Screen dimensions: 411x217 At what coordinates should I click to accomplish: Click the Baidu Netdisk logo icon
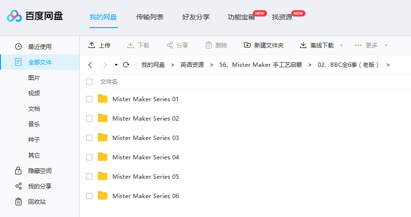[x=14, y=16]
